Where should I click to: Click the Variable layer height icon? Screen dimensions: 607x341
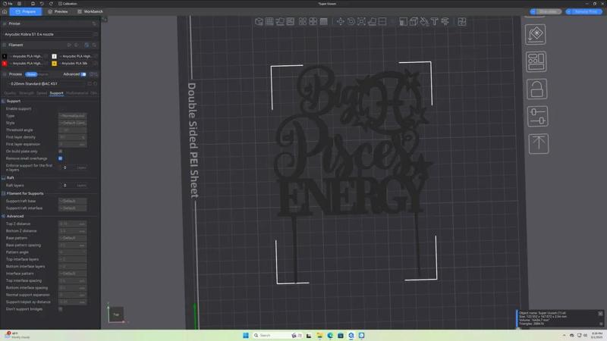pyautogui.click(x=324, y=22)
